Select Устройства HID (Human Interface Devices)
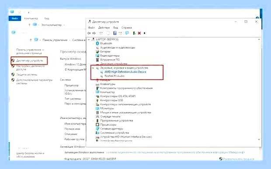This screenshot has width=271, height=169. point(126,137)
